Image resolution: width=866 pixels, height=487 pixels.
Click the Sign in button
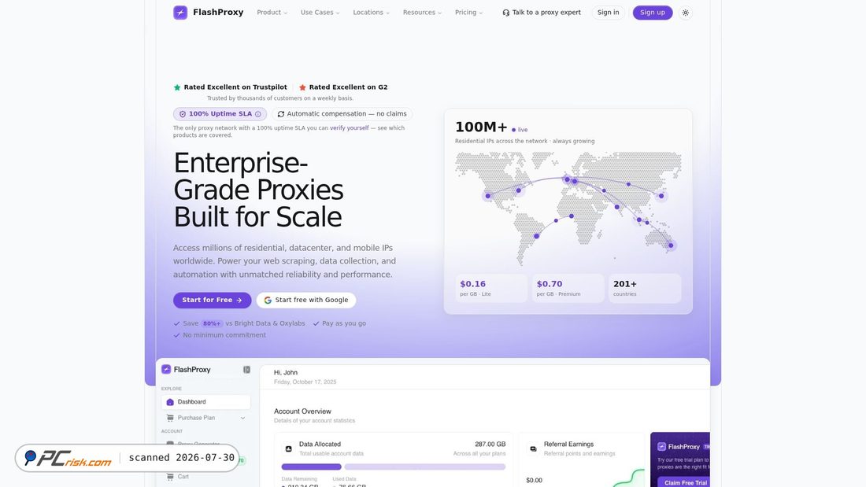(608, 12)
